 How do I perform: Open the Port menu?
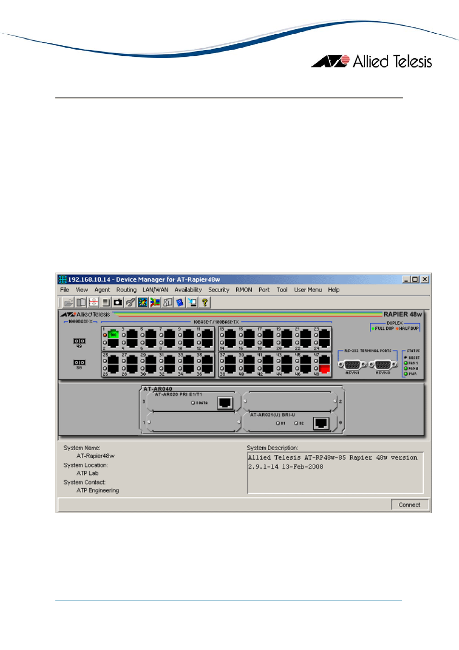pos(264,290)
